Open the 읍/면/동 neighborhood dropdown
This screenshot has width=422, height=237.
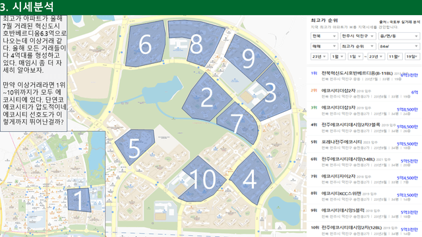[x=399, y=36]
